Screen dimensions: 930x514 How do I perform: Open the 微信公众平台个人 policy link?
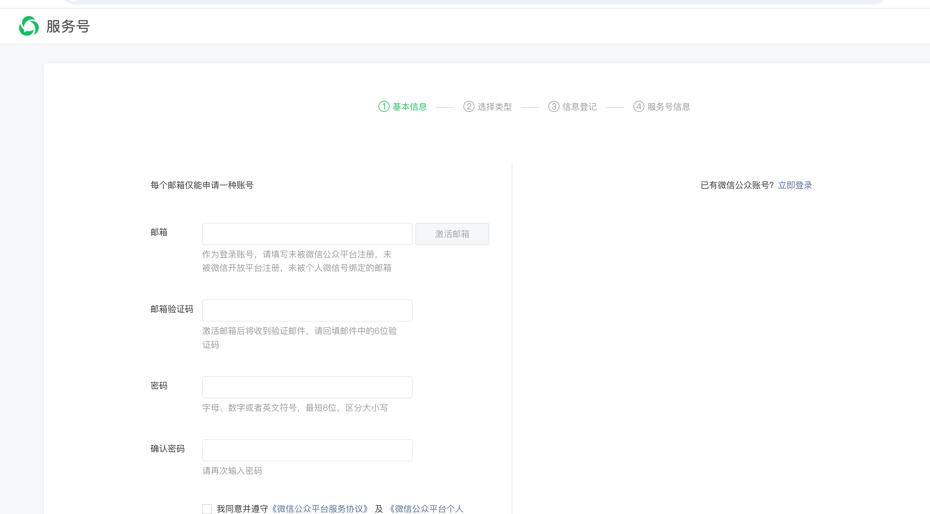426,508
